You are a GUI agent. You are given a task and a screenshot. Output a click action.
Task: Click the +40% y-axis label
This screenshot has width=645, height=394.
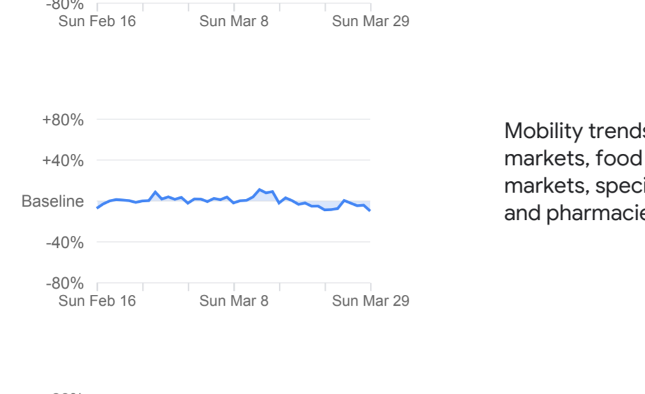[62, 160]
